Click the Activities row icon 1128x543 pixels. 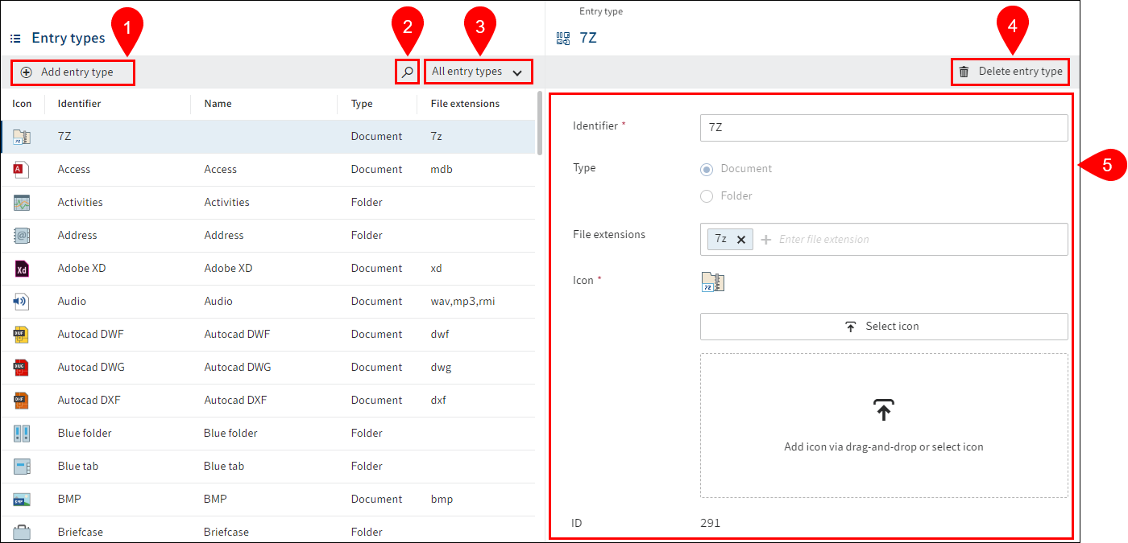point(22,203)
